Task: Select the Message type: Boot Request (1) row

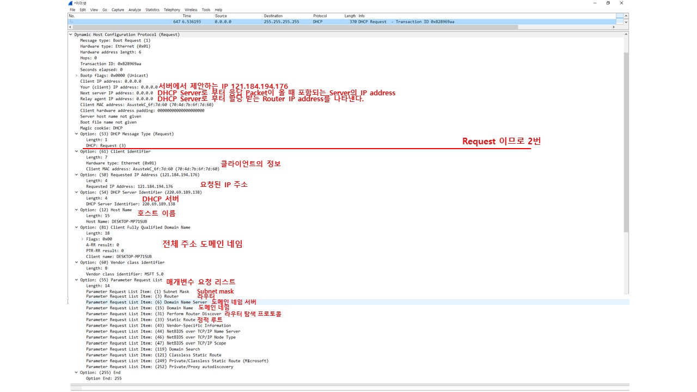Action: tap(115, 40)
